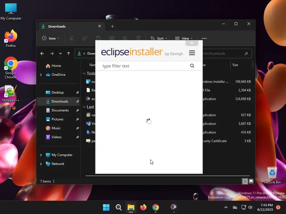Image resolution: width=286 pixels, height=214 pixels.
Task: Click the Cut scissors icon in Explorer
Action: (71, 38)
